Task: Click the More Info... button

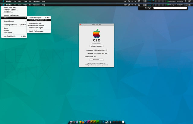Action: [x=96, y=60]
